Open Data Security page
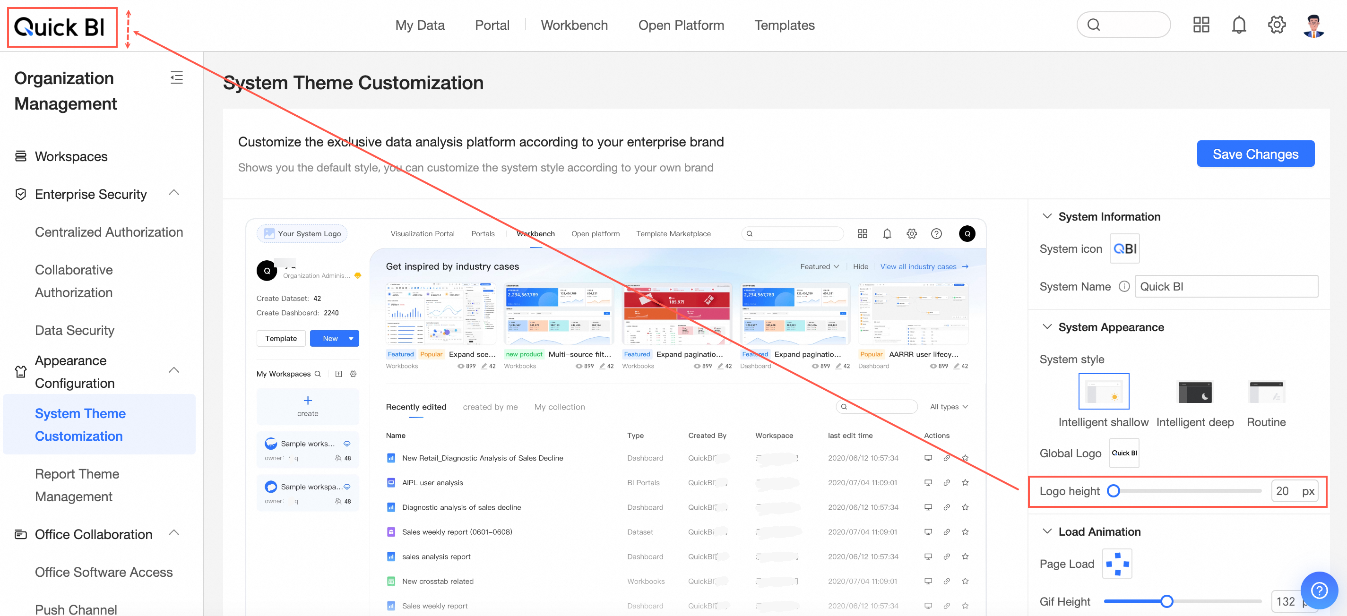 click(74, 330)
